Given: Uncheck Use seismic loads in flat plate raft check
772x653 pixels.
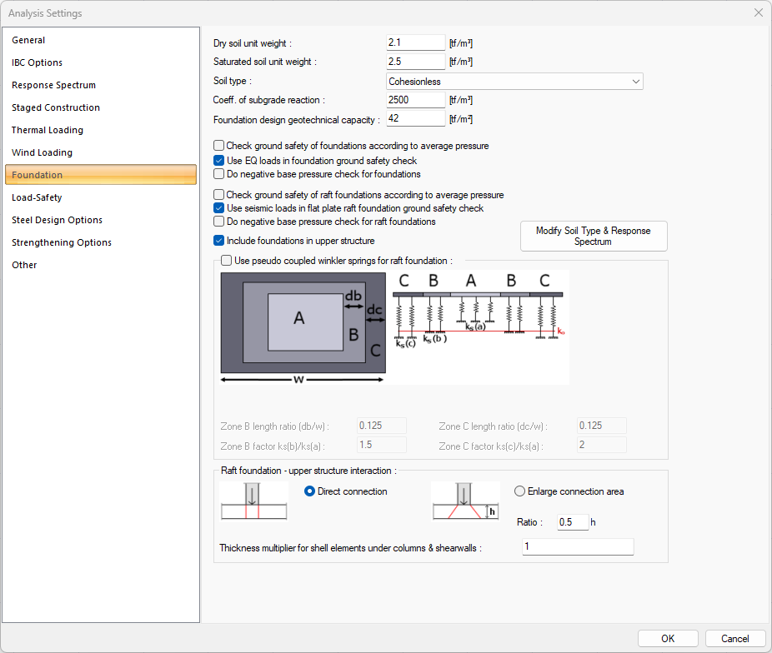Looking at the screenshot, I should (218, 208).
